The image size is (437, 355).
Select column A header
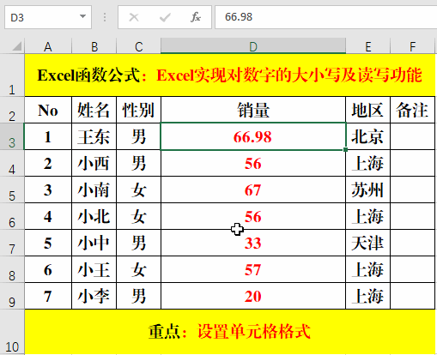48,46
